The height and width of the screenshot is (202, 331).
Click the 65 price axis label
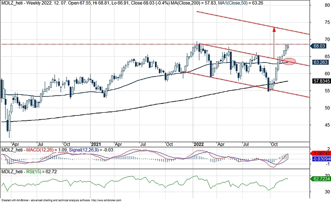point(327,56)
